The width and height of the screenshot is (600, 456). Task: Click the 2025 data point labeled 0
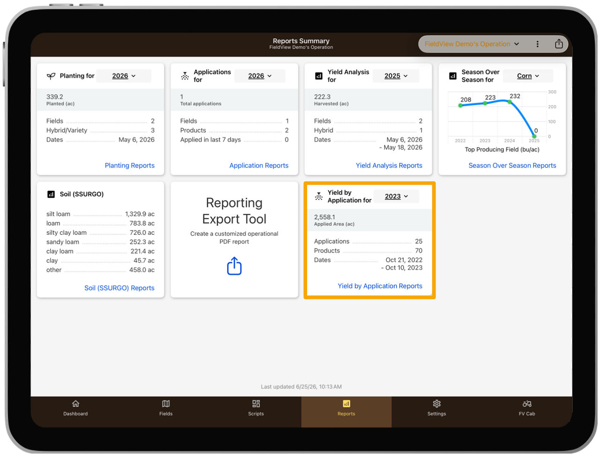534,136
